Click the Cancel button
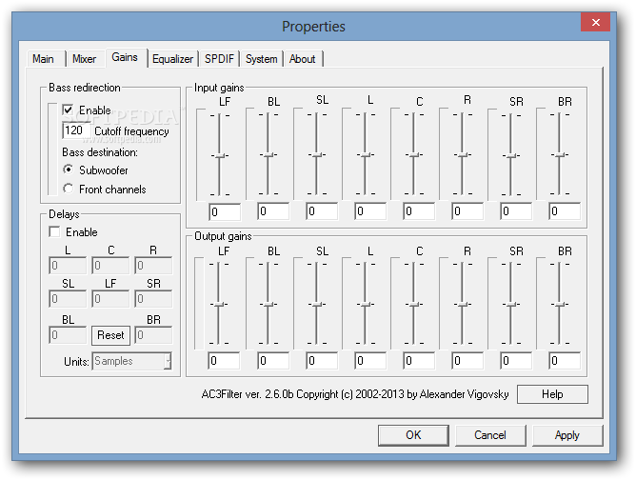The width and height of the screenshot is (636, 480). (490, 435)
